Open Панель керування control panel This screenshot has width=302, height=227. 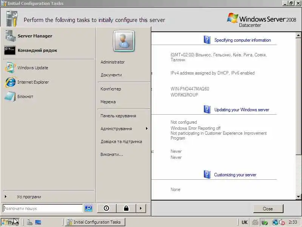click(118, 116)
